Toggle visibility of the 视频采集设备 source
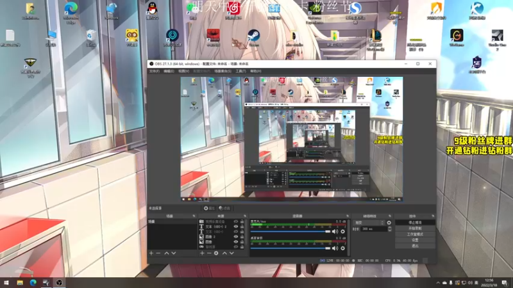513x288 pixels. click(x=235, y=221)
